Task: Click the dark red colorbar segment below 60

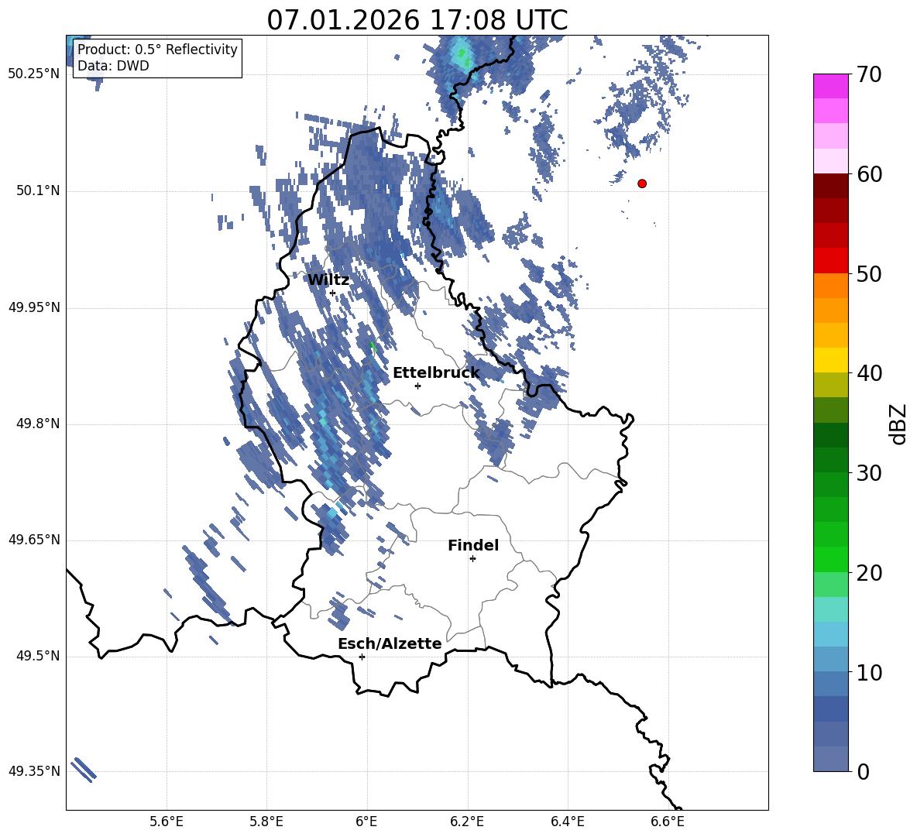Action: (831, 186)
